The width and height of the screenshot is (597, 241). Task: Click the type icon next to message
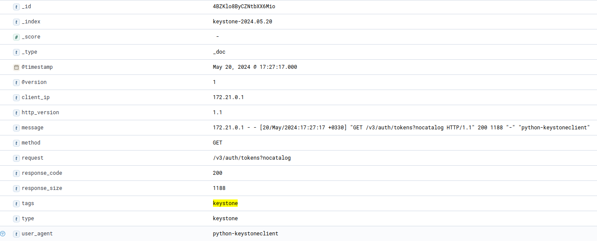tap(16, 128)
